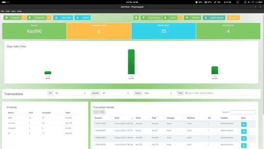Click the ITEMS SOLD 35 card
Viewport: 264px width, 149px height.
[163, 31]
